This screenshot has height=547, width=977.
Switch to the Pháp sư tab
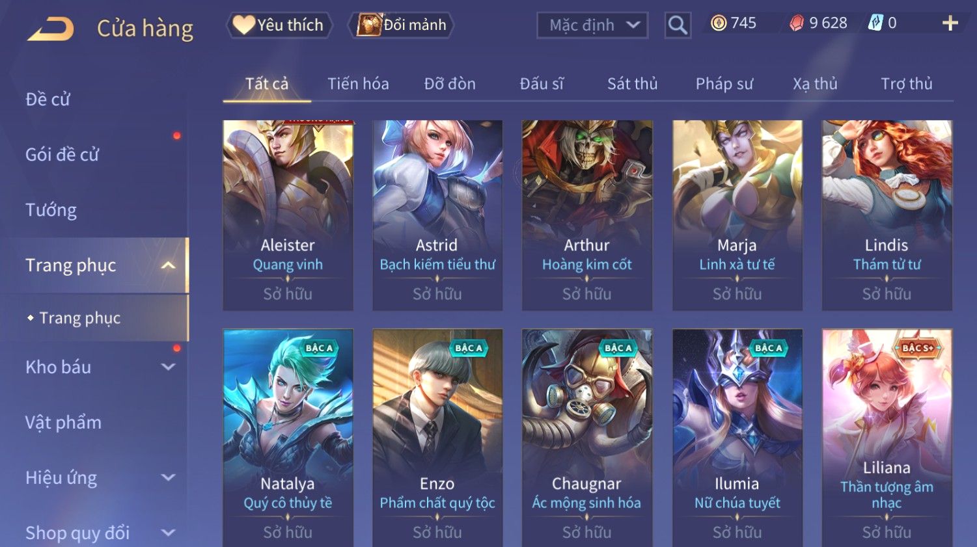(x=724, y=84)
